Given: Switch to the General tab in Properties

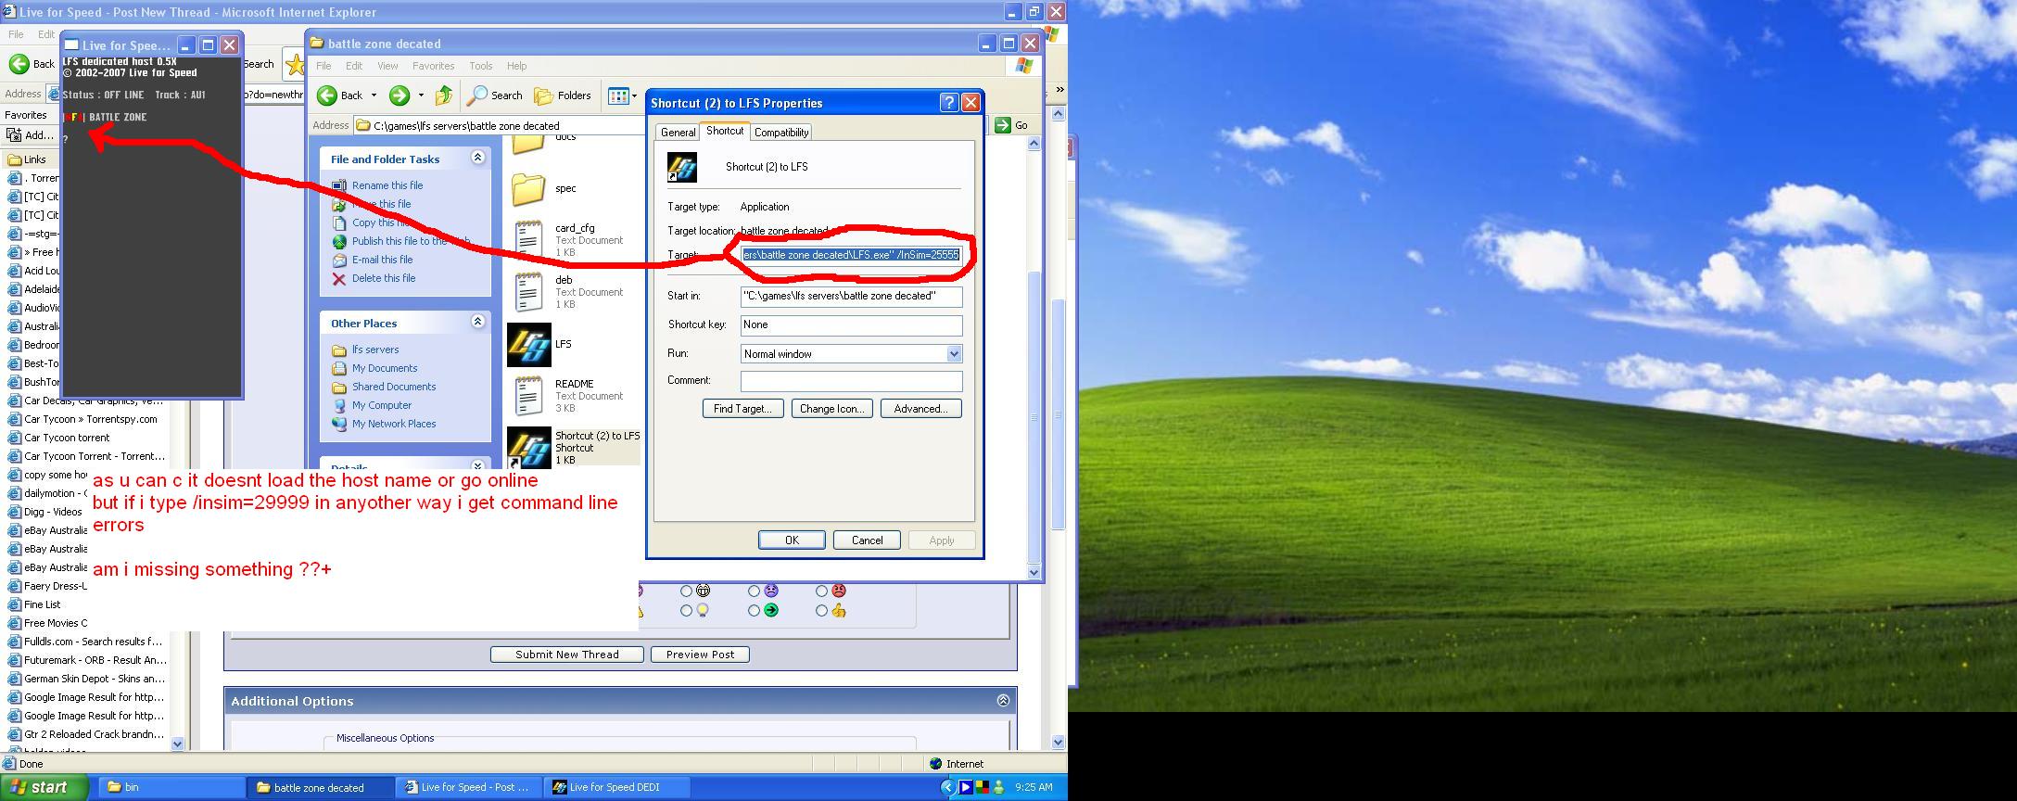Looking at the screenshot, I should [x=678, y=133].
